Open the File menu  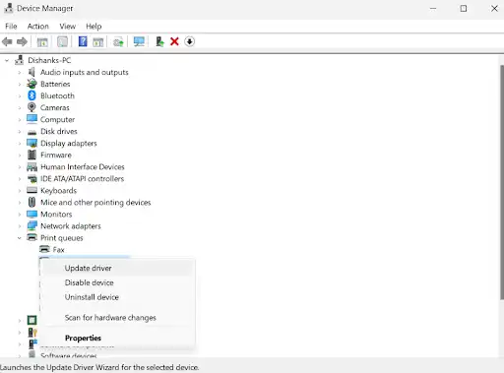point(11,27)
